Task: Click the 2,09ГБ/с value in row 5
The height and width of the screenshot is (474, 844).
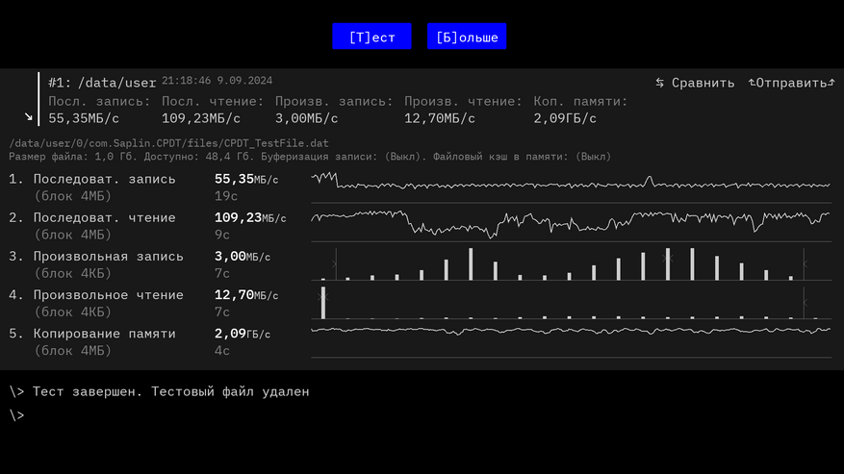Action: [243, 335]
